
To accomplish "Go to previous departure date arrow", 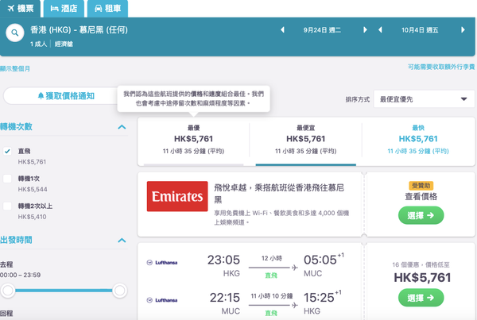I will click(x=282, y=30).
